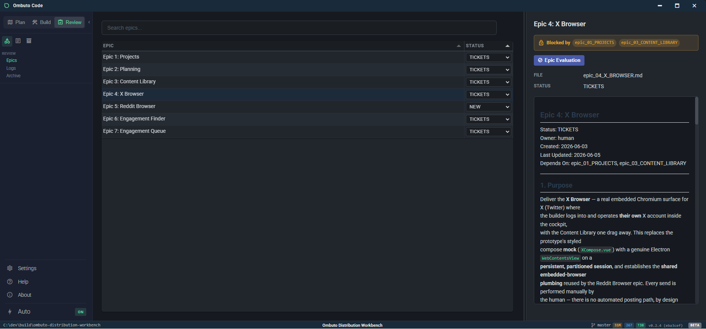Open the epics view shapes icon
This screenshot has height=329, width=706.
(x=7, y=41)
